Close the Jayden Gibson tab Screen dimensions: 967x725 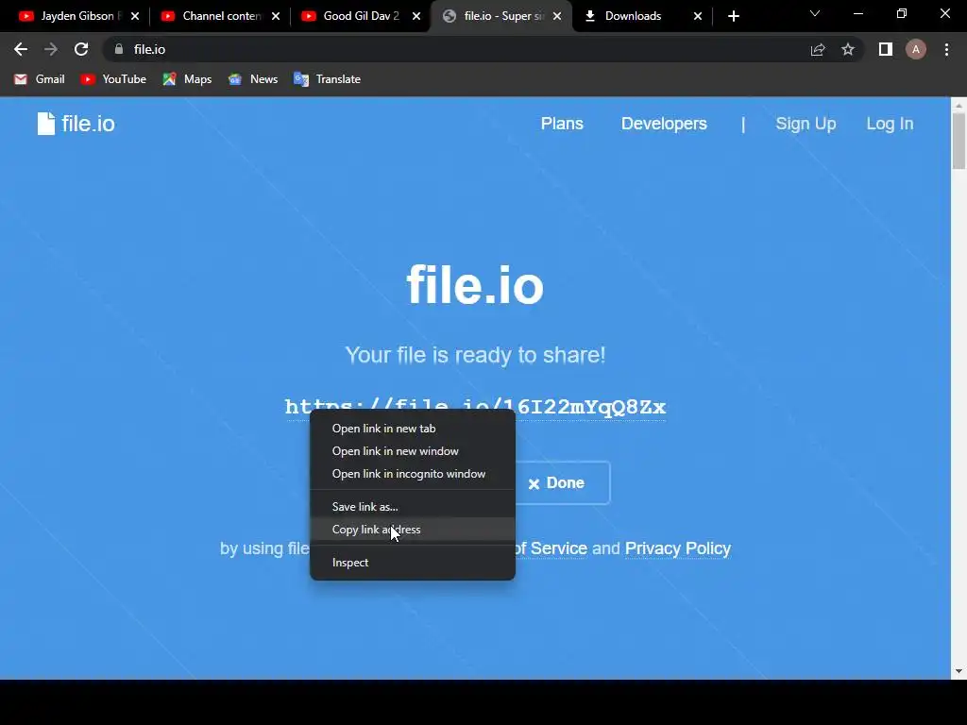click(x=135, y=16)
